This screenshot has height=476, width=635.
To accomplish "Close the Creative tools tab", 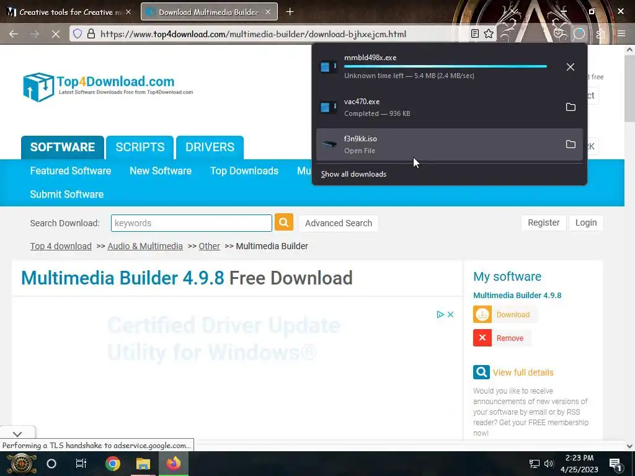I will pos(128,12).
